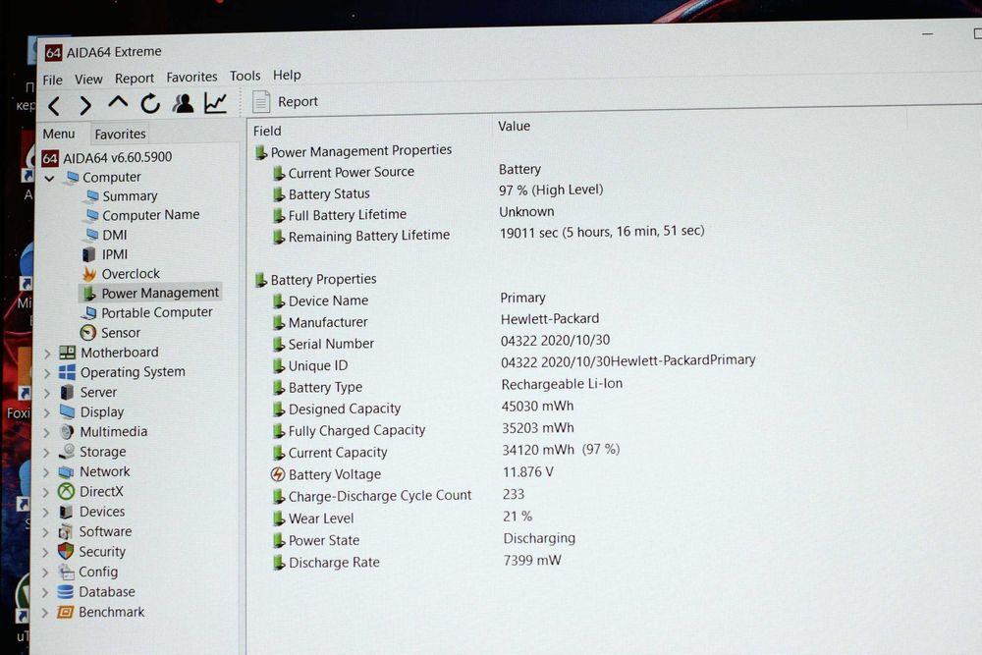The width and height of the screenshot is (982, 655).
Task: Expand the Devices node
Action: (x=46, y=513)
